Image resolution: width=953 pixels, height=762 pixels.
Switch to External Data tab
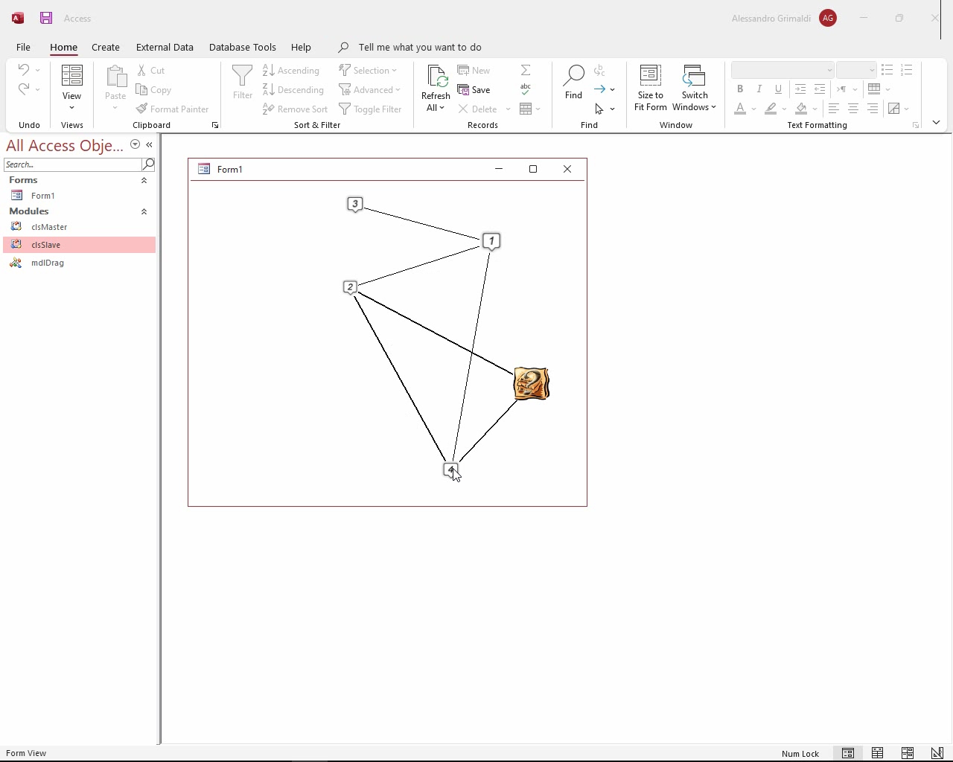[165, 47]
